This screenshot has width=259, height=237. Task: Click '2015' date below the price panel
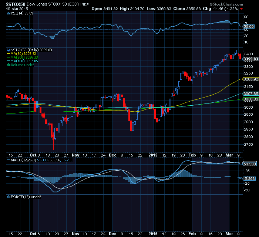click(153, 155)
